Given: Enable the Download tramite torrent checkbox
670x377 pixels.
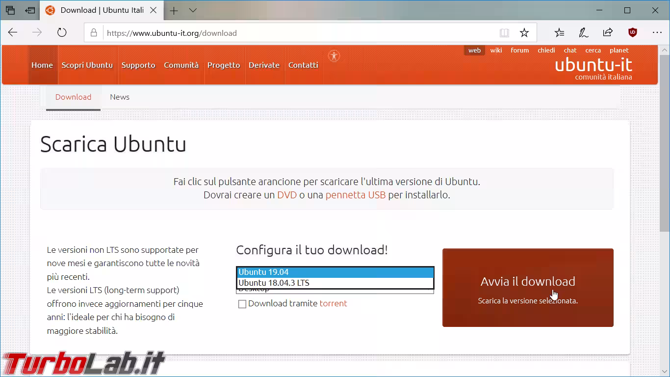Looking at the screenshot, I should click(x=242, y=304).
